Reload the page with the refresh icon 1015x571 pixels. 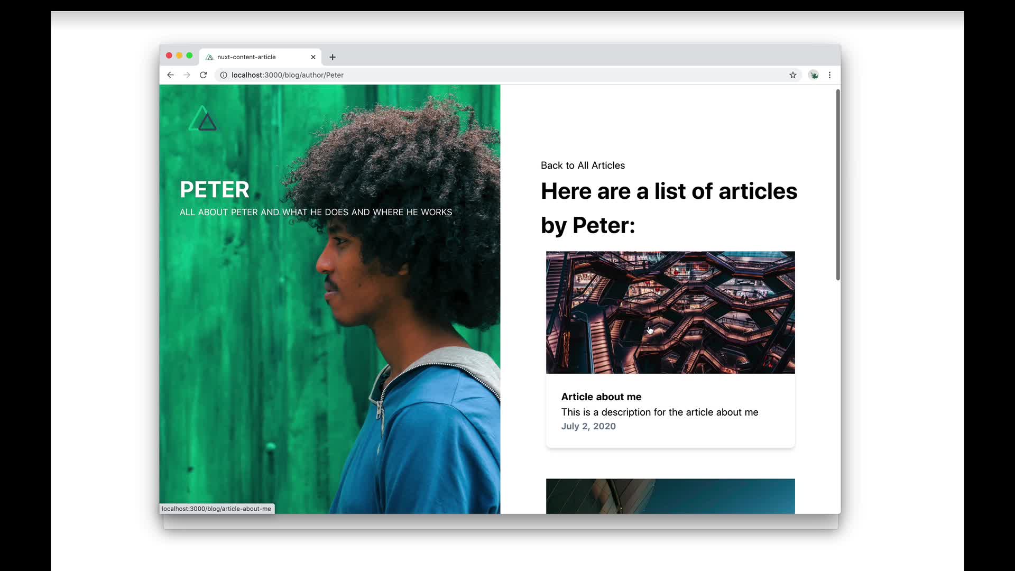(x=203, y=75)
